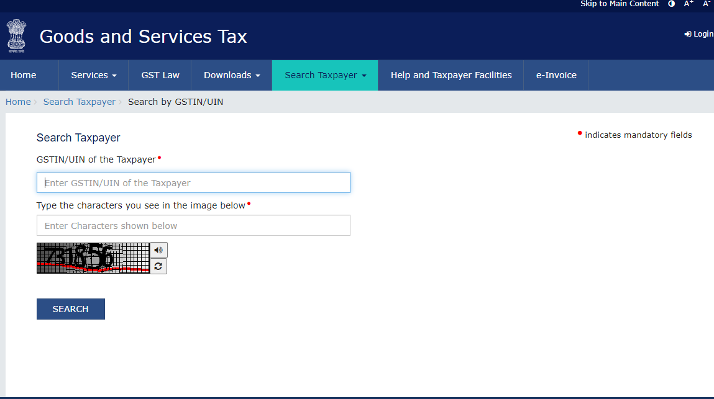Go to Home in breadcrumb

[x=18, y=102]
